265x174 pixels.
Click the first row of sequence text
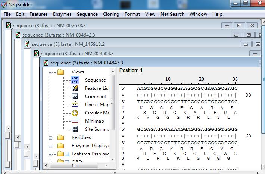tap(187, 89)
